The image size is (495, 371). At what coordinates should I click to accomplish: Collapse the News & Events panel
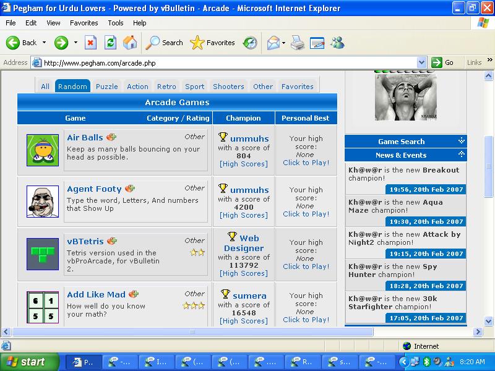pos(462,154)
